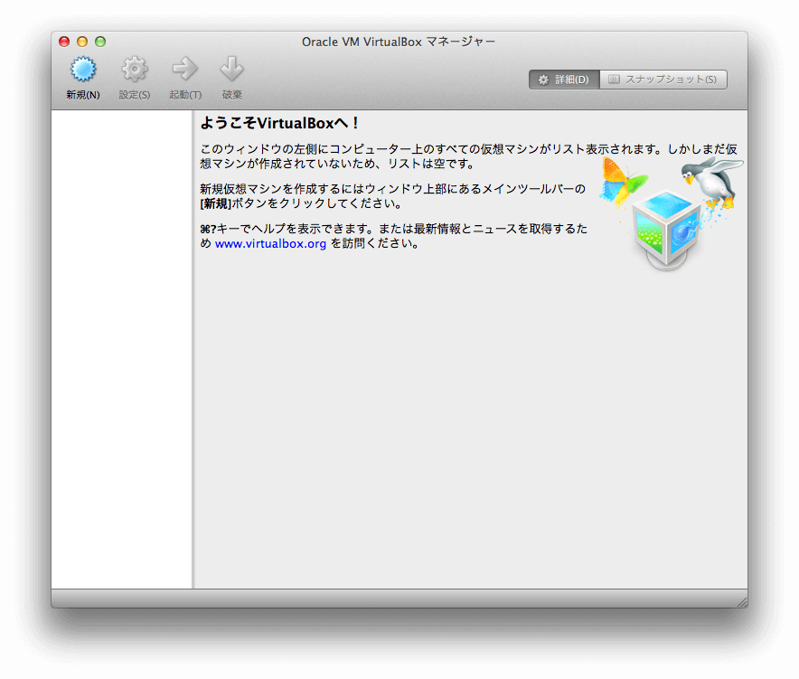This screenshot has height=679, width=799.
Task: Click the bottom status bar of the window
Action: (x=399, y=598)
